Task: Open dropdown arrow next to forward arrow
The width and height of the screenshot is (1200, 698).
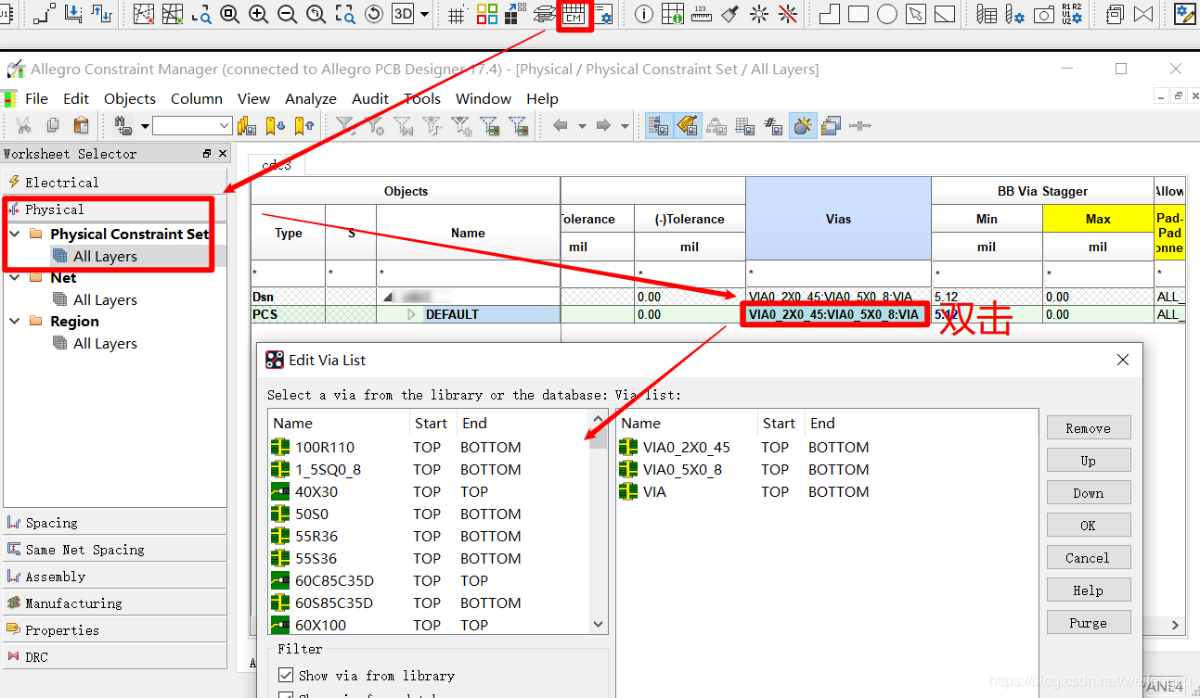Action: click(x=626, y=125)
